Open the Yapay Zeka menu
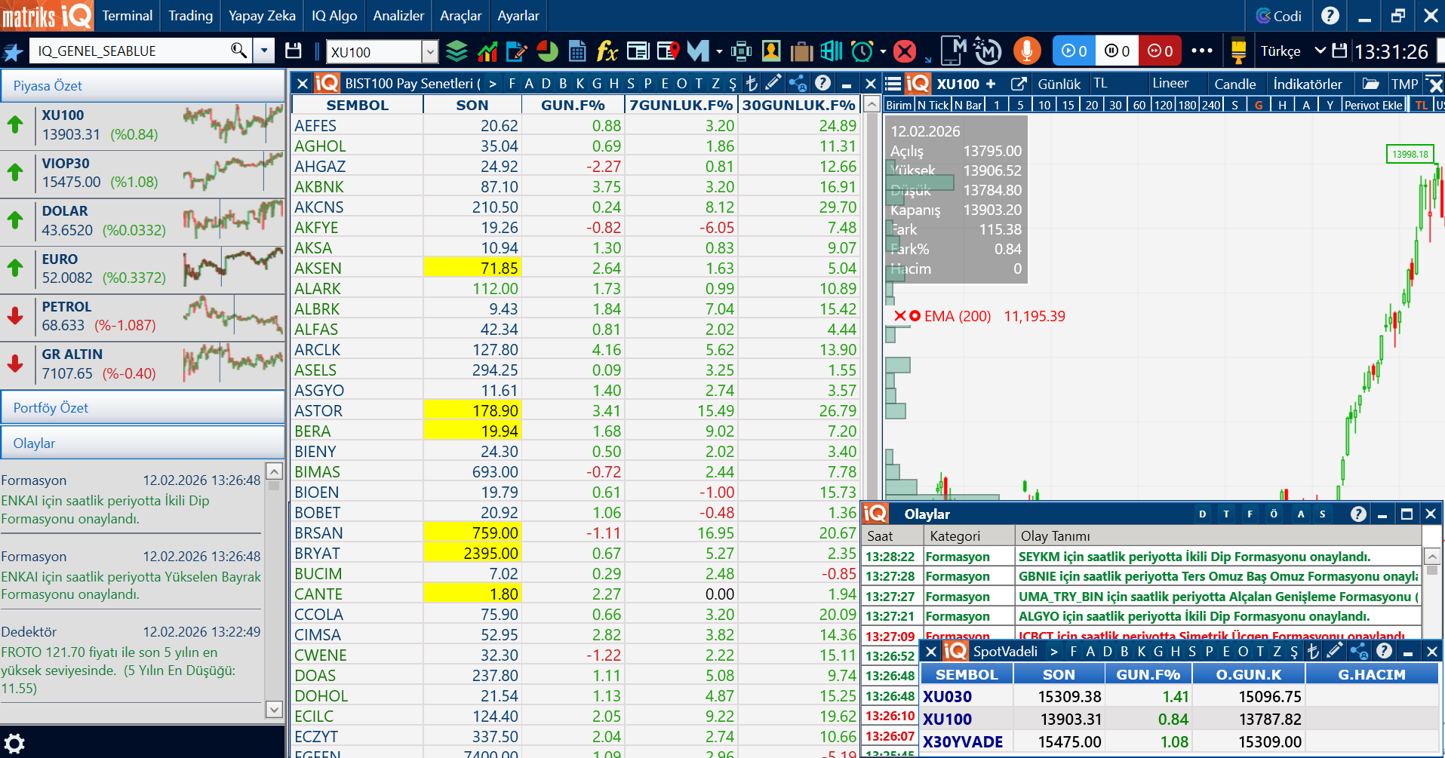Screen dimensions: 1445x758 [x=262, y=16]
